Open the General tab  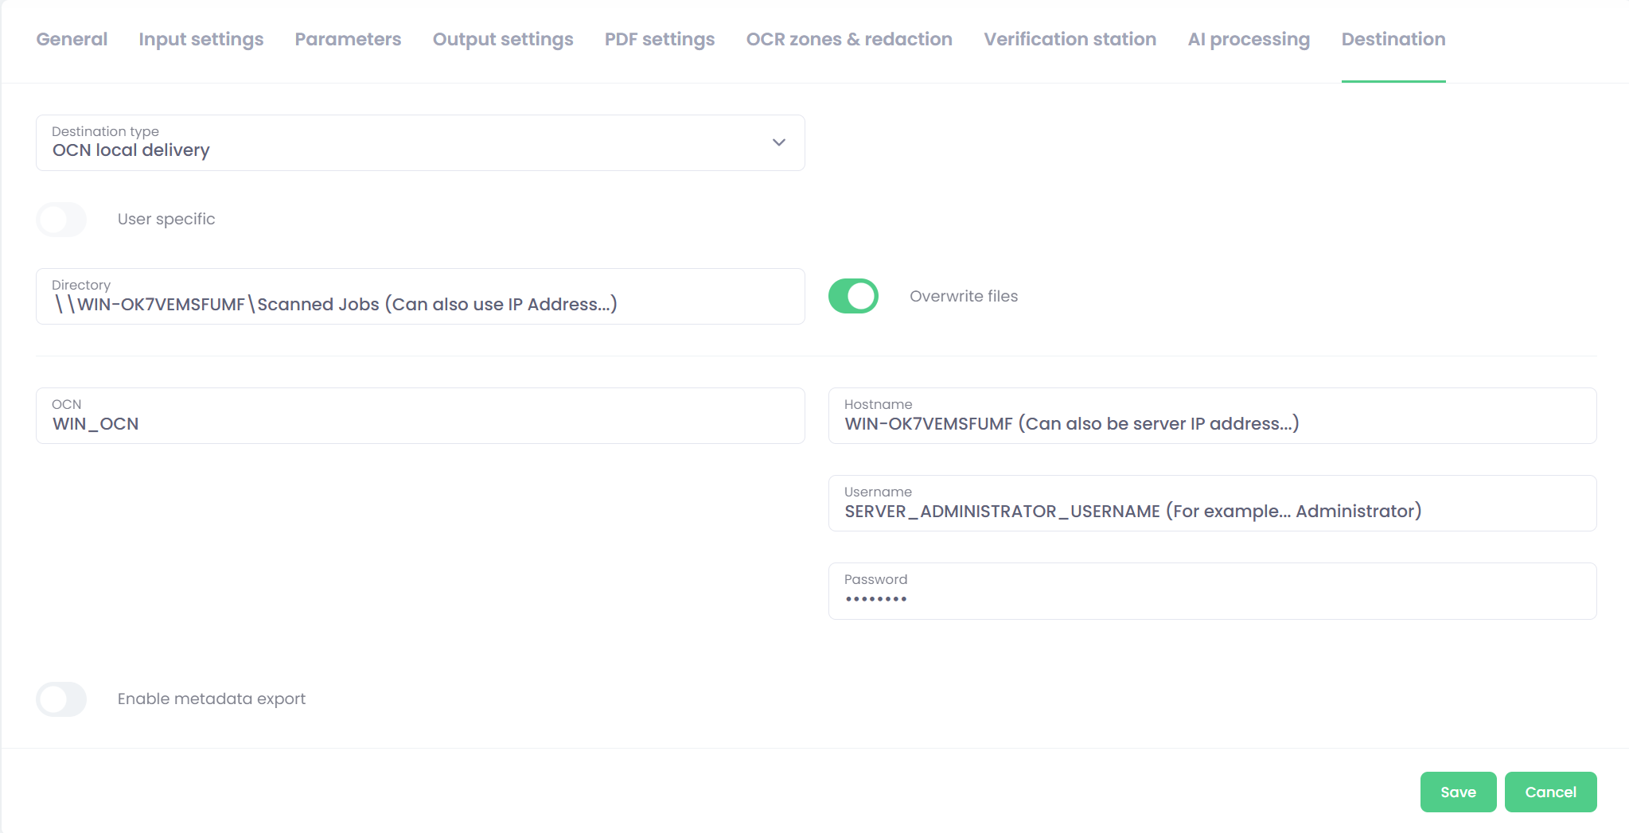click(72, 39)
